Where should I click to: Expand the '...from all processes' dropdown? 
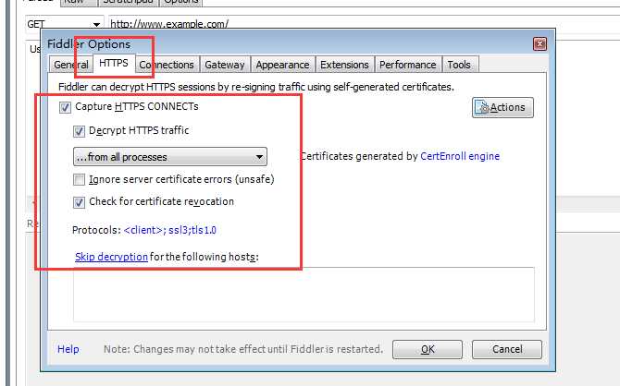tap(170, 157)
